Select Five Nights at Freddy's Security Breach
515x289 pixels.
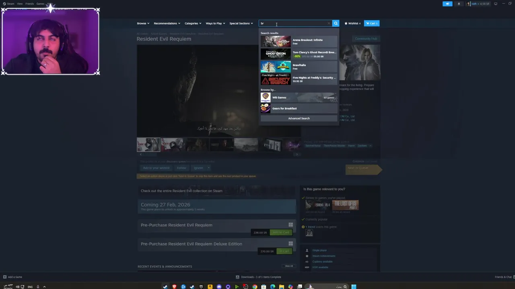point(299,79)
